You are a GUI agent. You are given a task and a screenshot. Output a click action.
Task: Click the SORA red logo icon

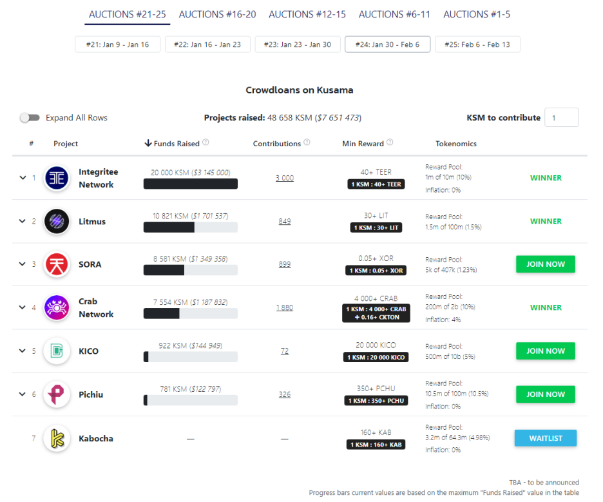coord(57,265)
